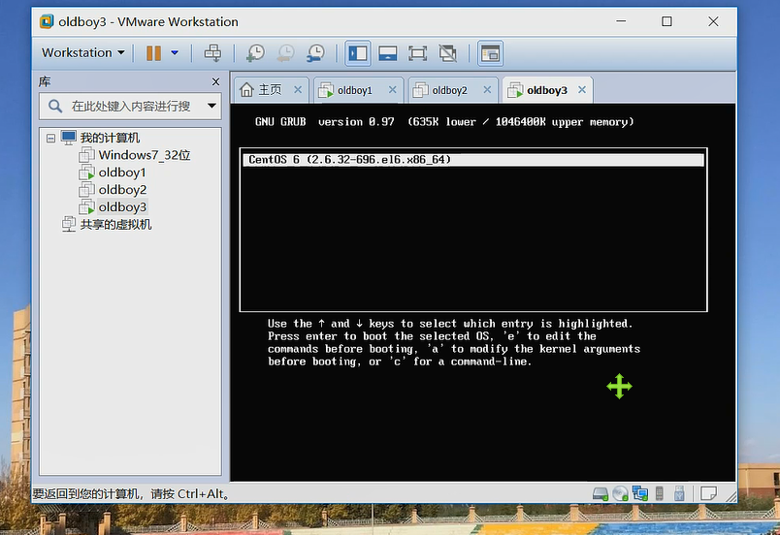Close the 主页 tab
The width and height of the screenshot is (780, 535).
(298, 90)
